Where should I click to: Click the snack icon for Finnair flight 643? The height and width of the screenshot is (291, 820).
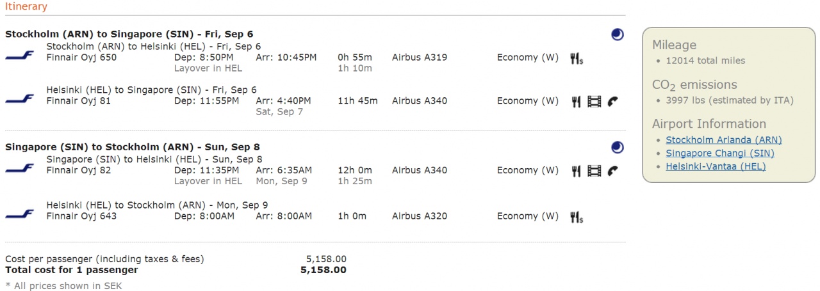[x=576, y=217]
